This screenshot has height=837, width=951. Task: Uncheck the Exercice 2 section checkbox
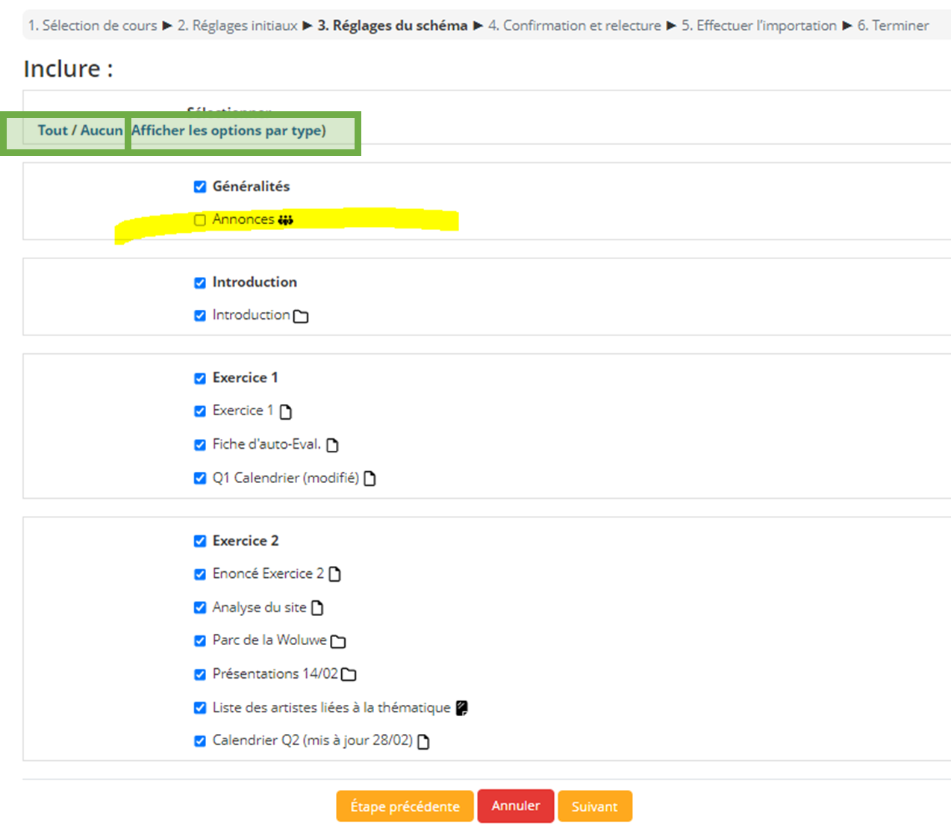[x=200, y=541]
